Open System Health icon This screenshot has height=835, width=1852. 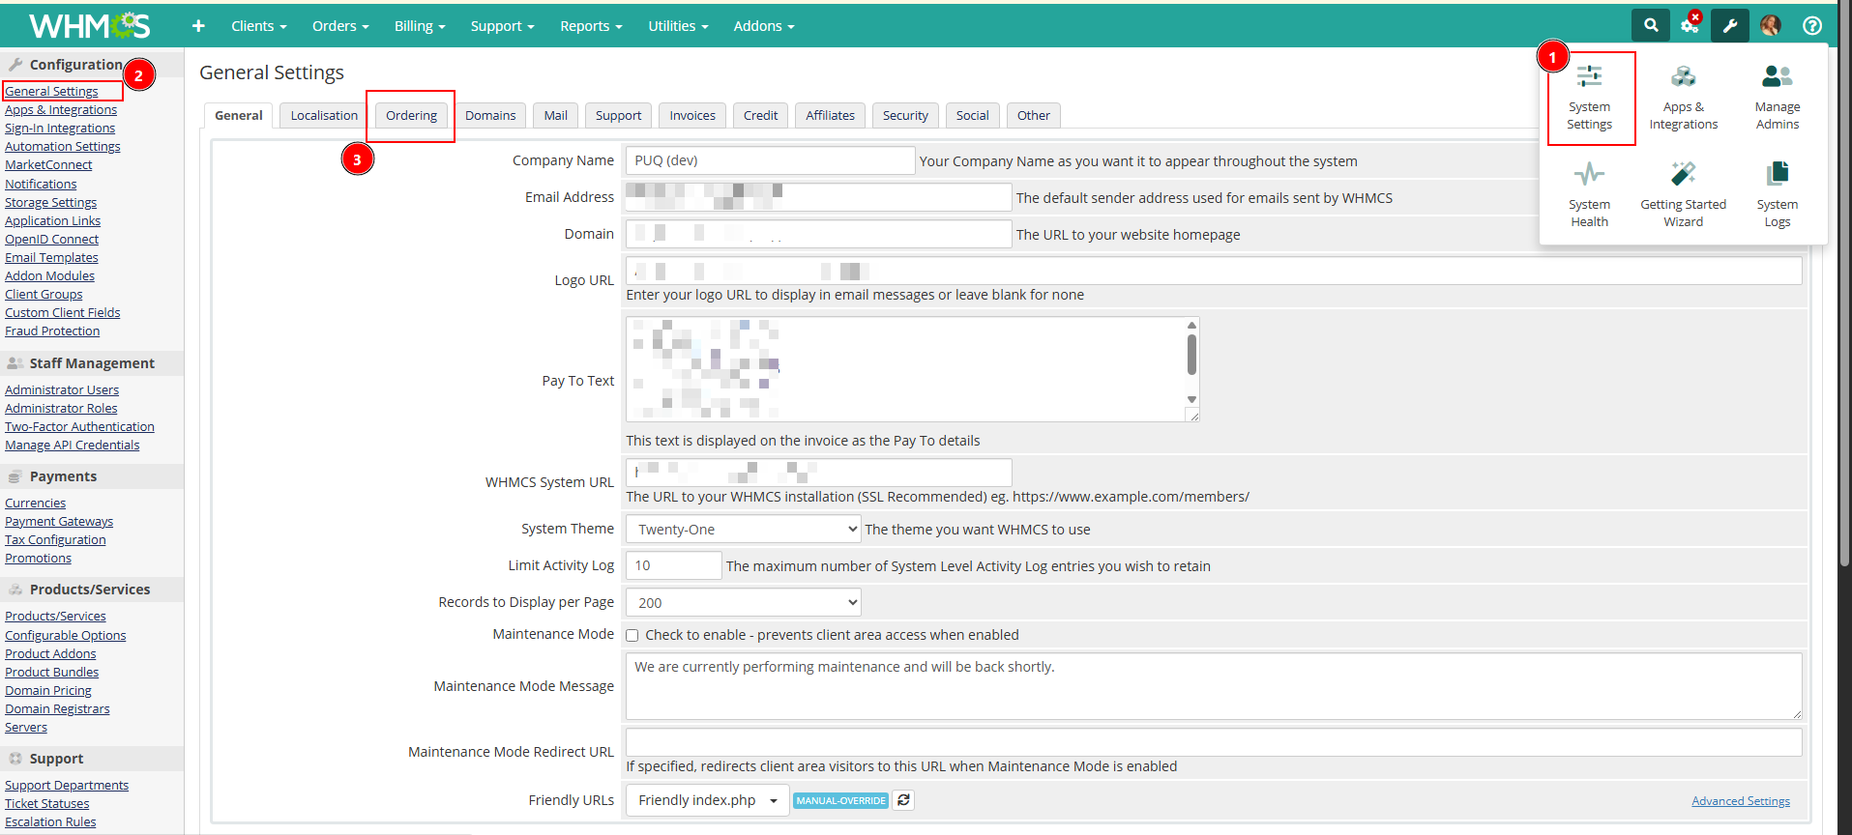coord(1589,194)
